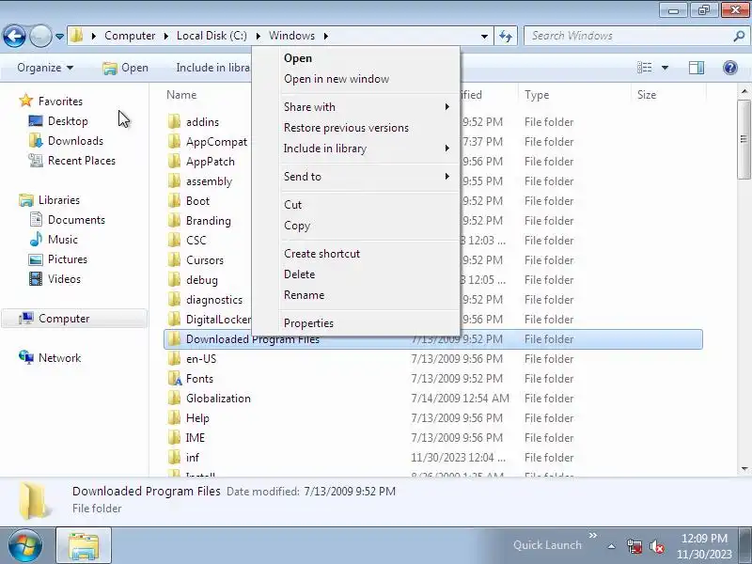Refresh the folder view
The width and height of the screenshot is (752, 564).
(x=506, y=36)
